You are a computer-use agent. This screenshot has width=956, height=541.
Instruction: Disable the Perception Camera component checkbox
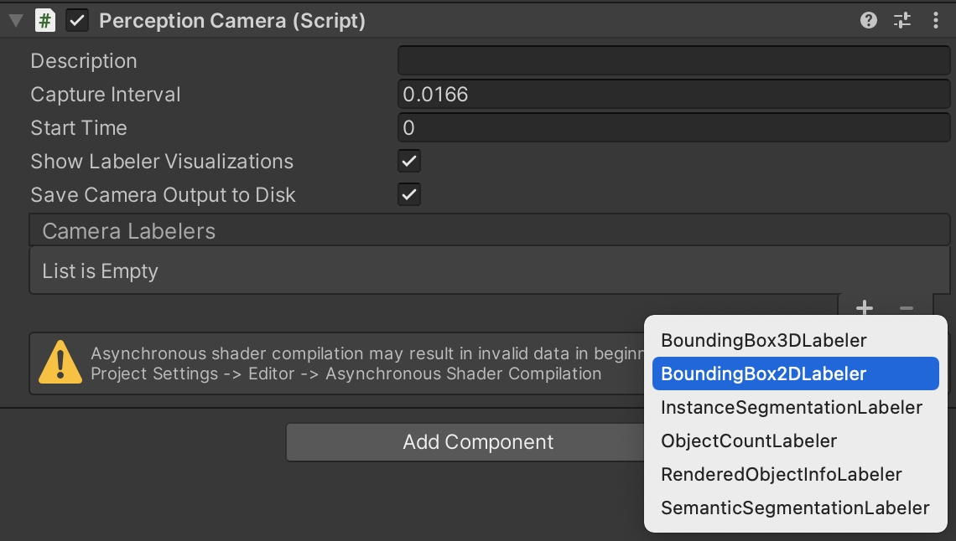77,21
